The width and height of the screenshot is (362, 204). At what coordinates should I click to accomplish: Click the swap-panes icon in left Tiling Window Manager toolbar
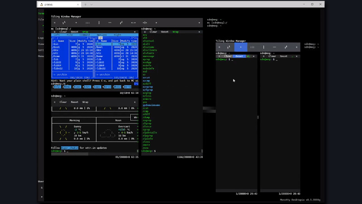[64, 23]
